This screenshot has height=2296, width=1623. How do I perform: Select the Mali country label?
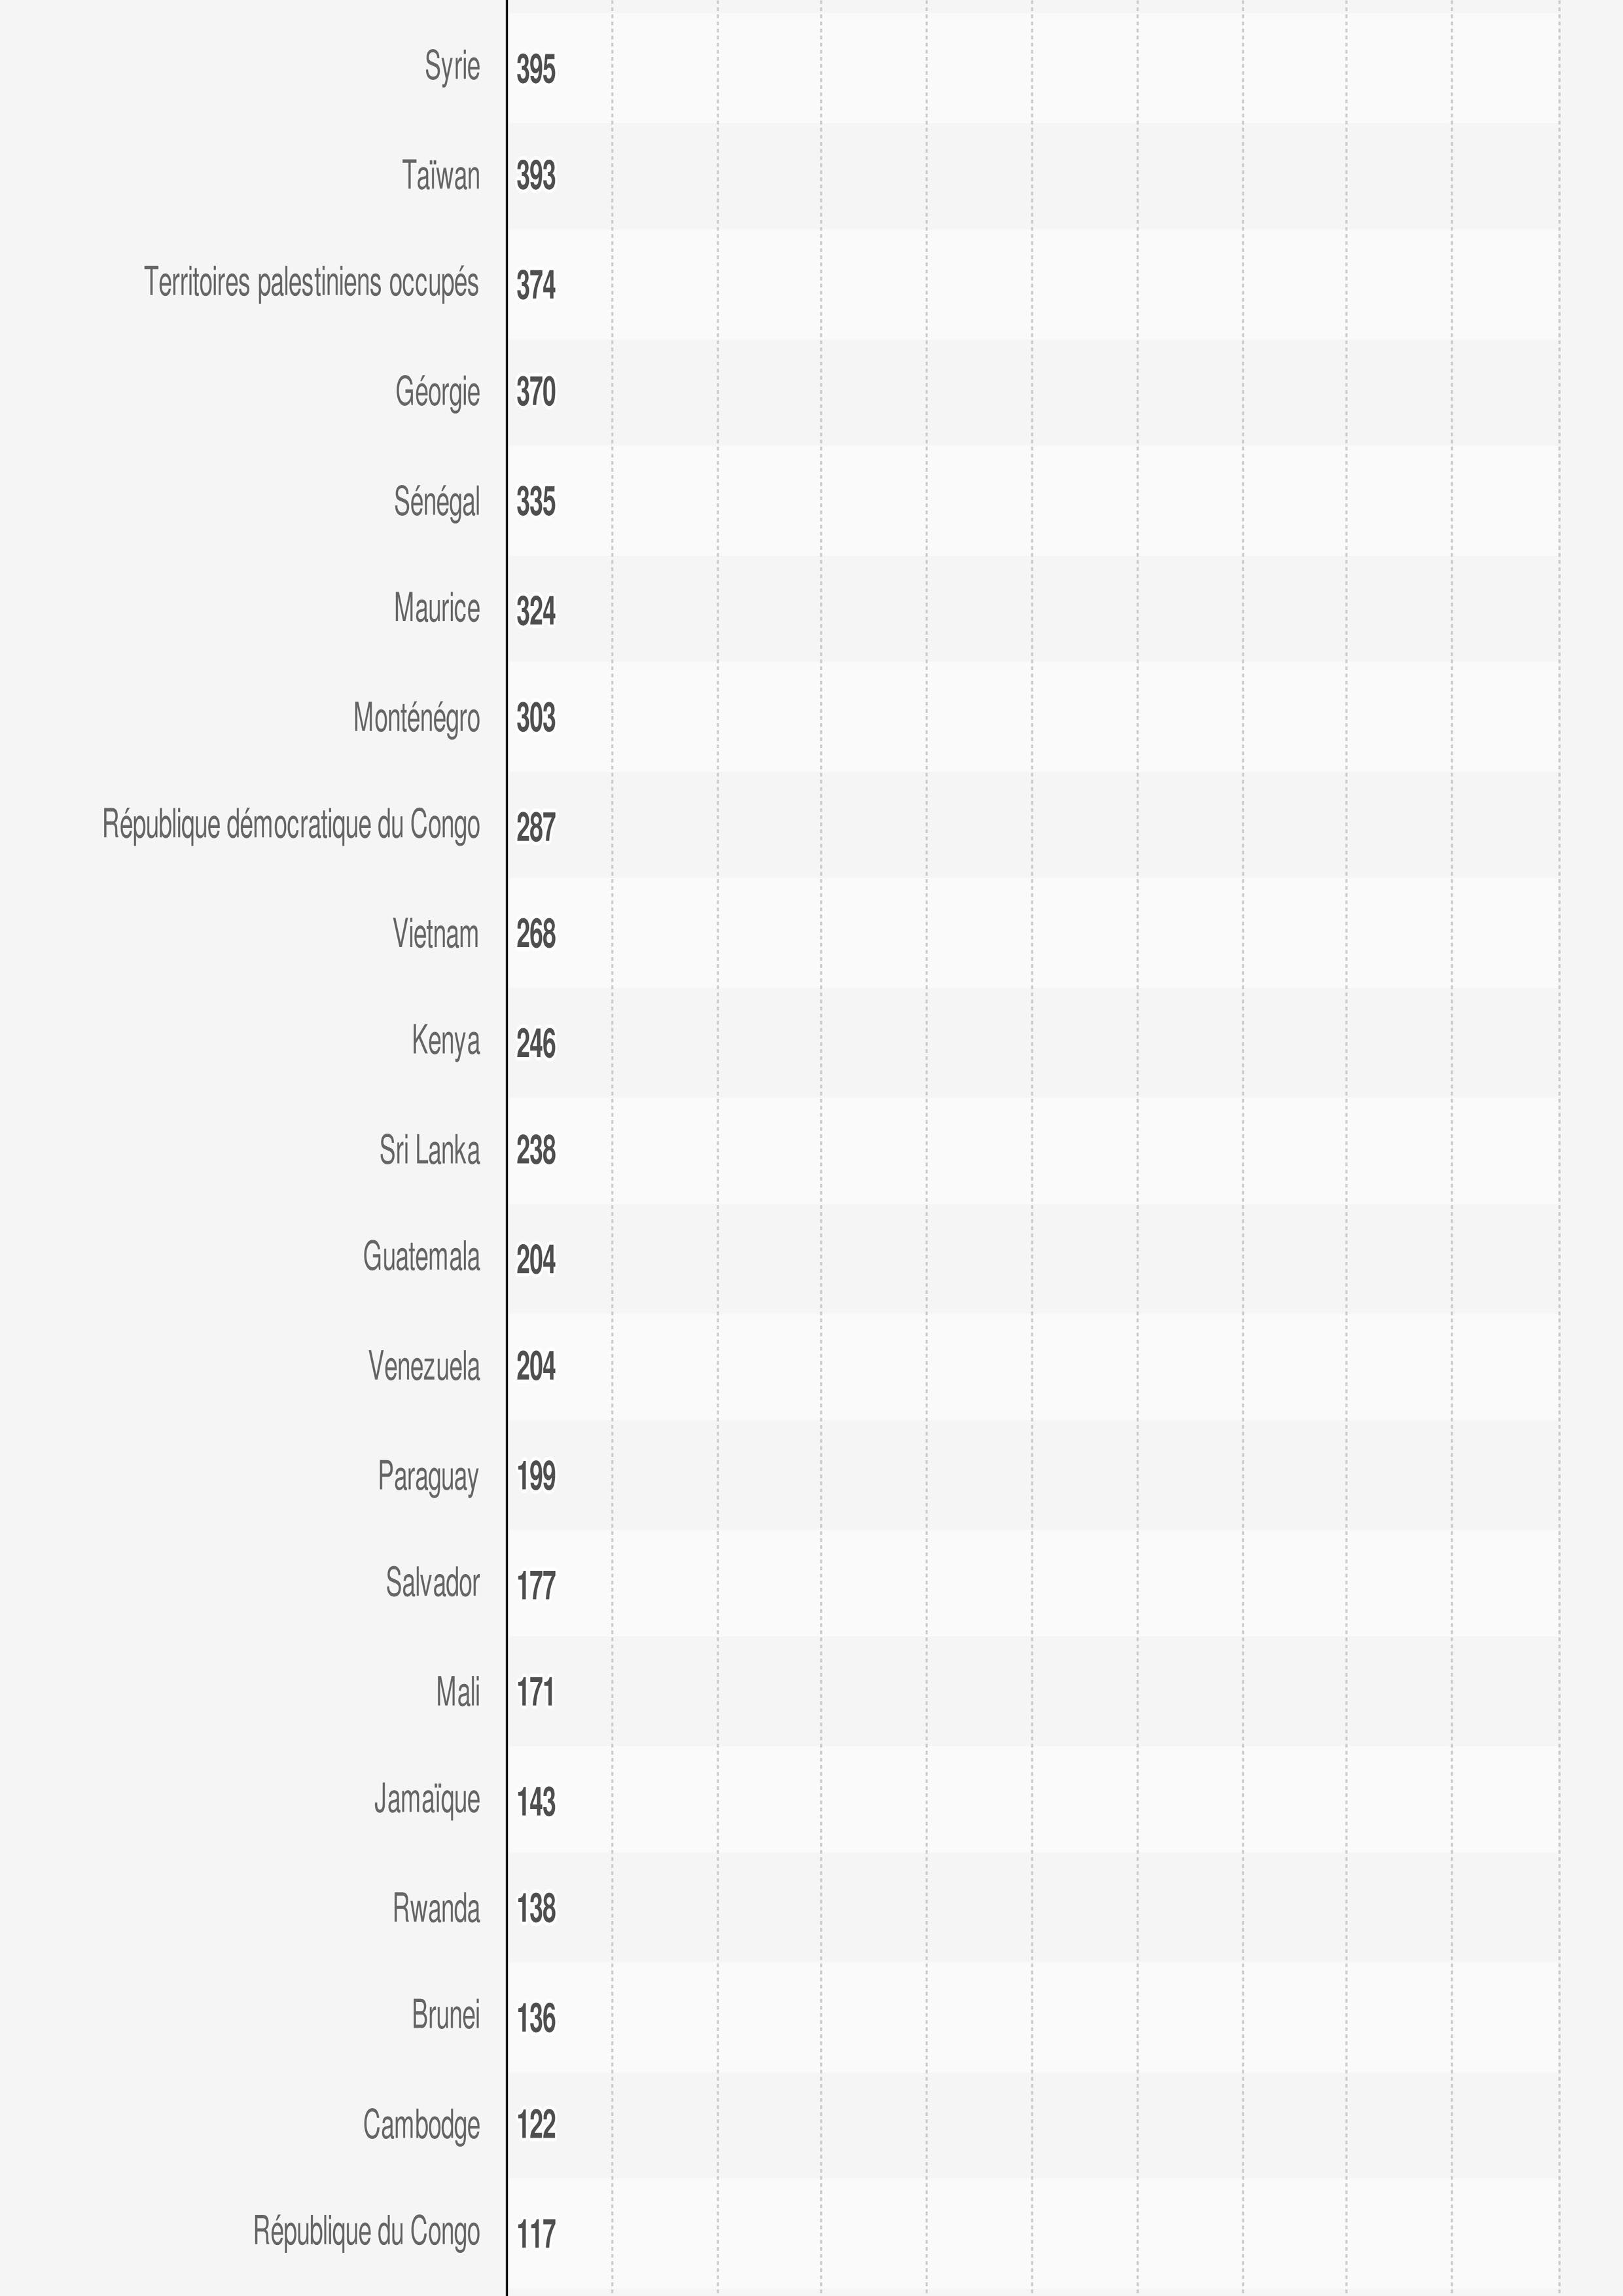tap(458, 1692)
